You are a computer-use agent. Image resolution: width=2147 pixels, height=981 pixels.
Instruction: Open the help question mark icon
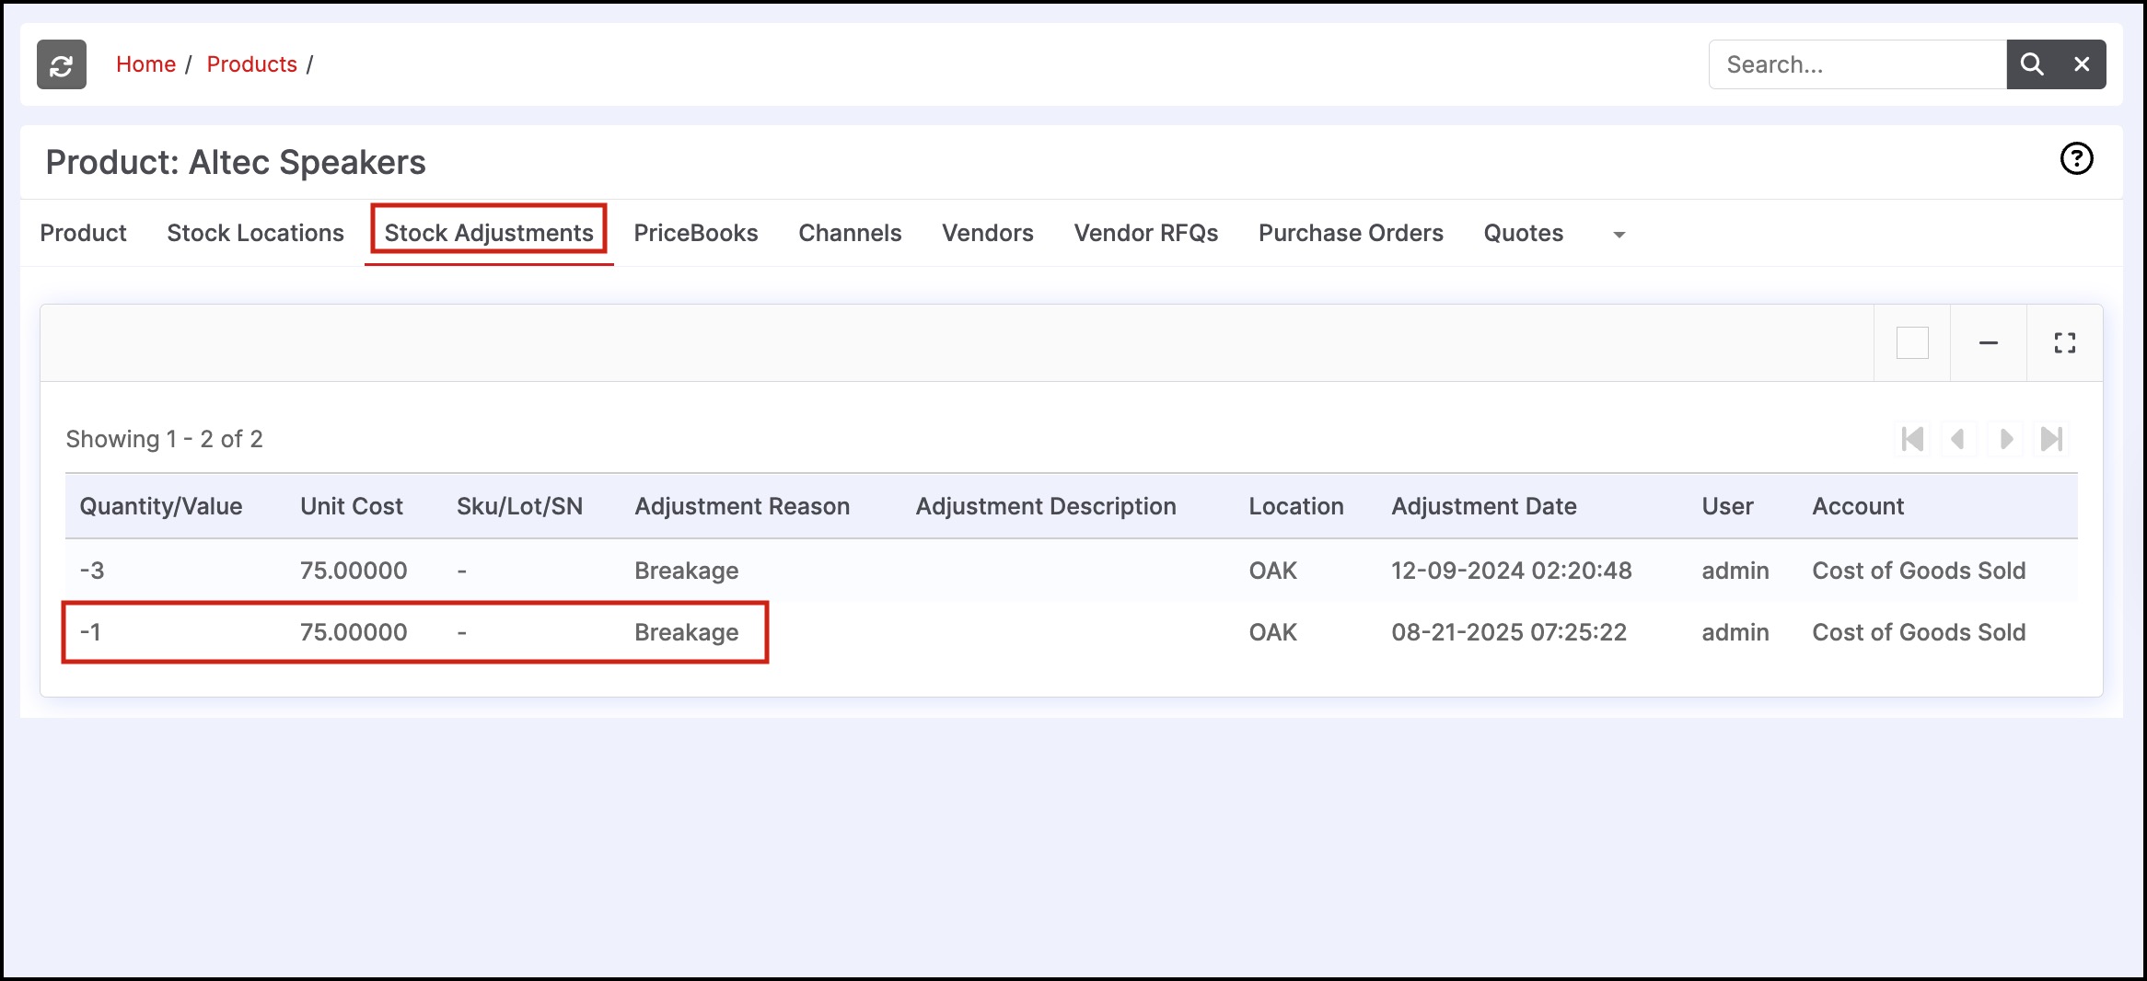[x=2076, y=158]
